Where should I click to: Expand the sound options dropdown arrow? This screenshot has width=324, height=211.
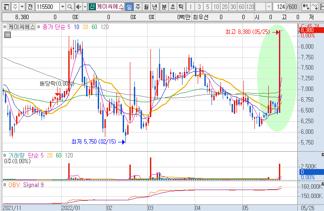click(85, 7)
